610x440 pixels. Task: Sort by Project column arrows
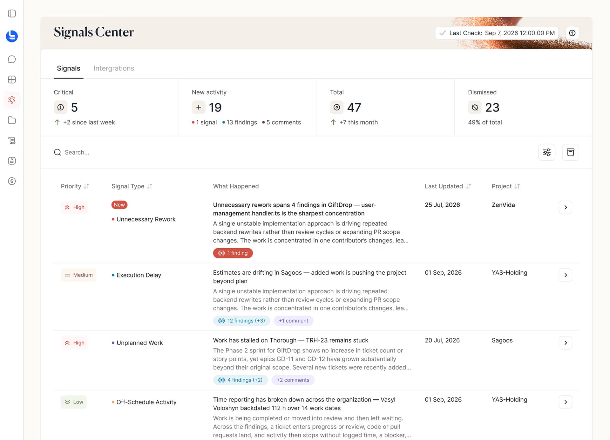517,186
